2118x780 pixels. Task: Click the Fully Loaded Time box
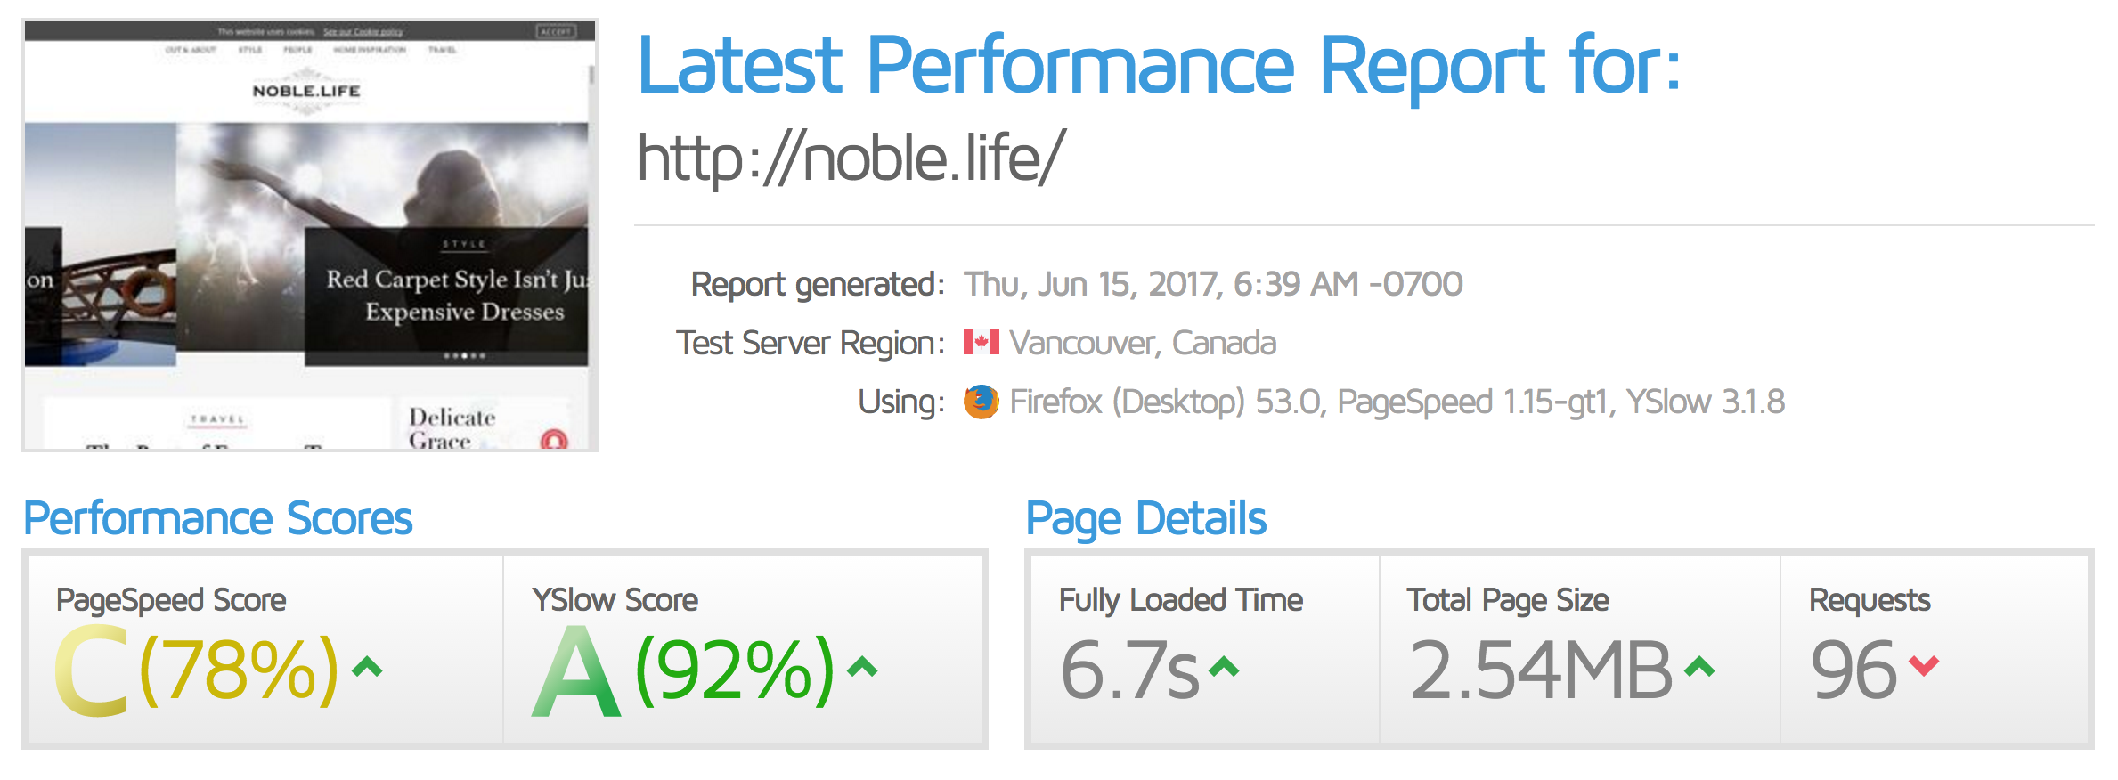[x=1206, y=649]
